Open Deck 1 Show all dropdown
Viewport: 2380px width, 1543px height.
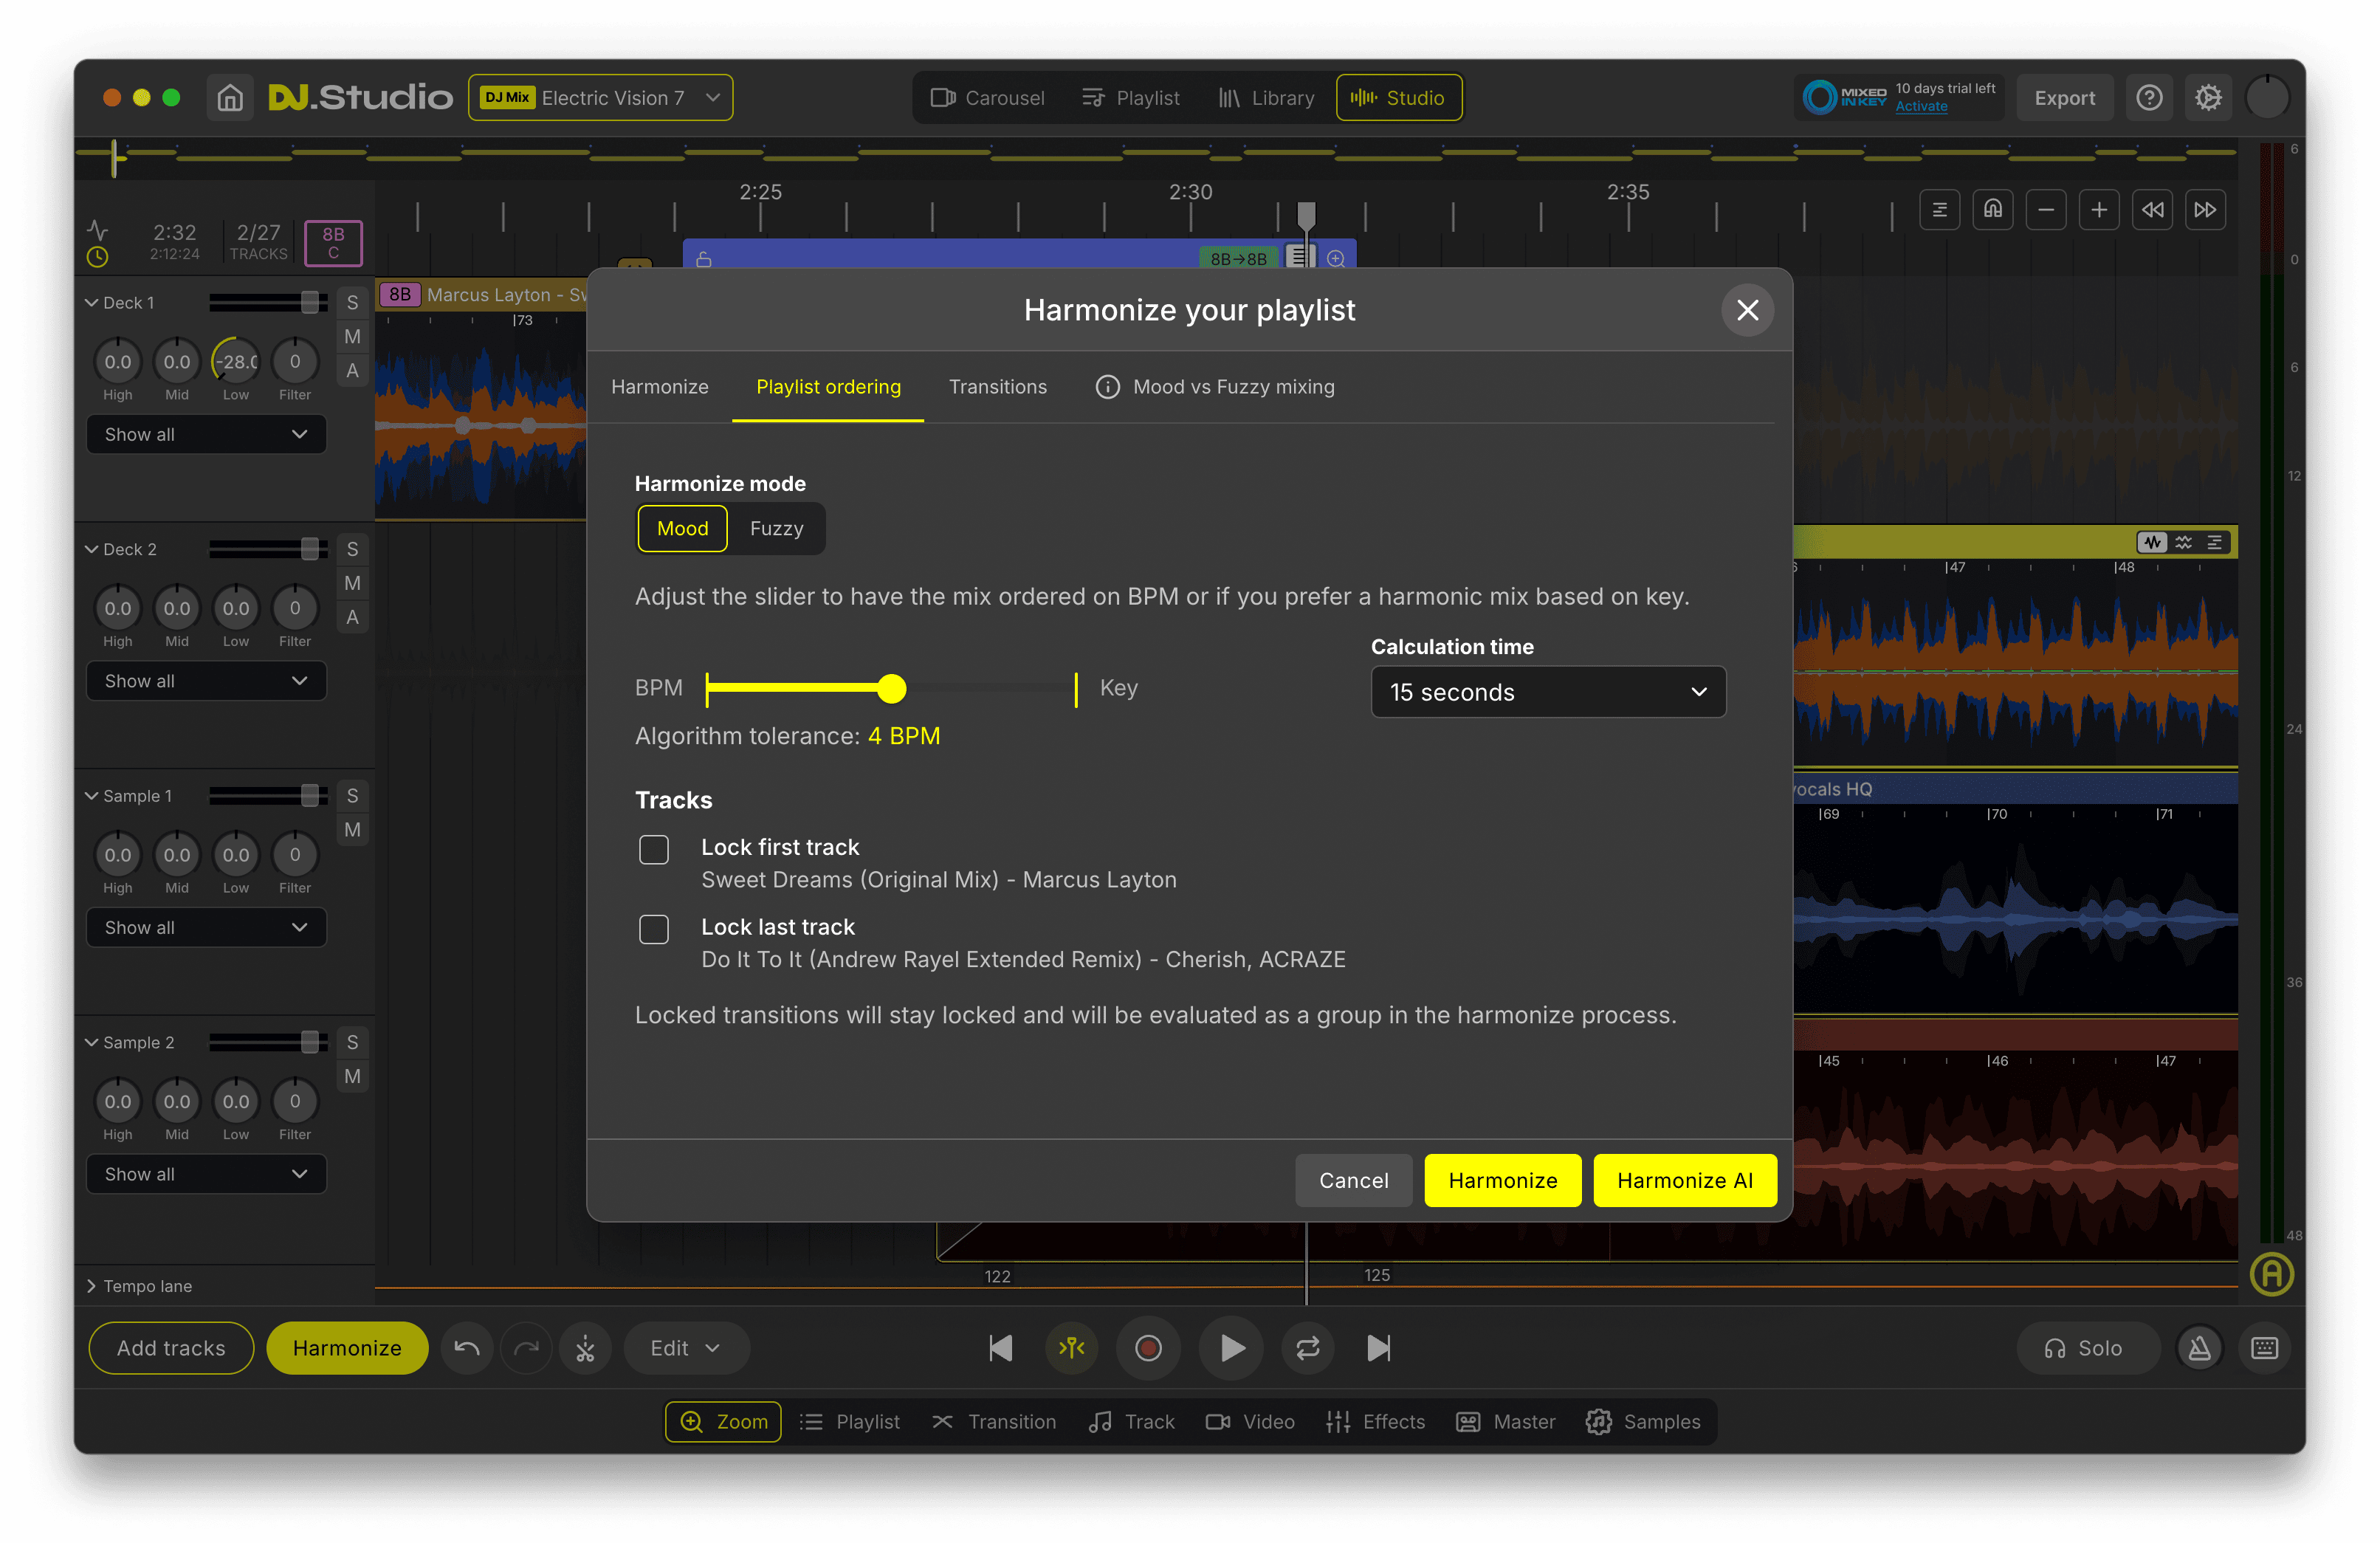pos(206,434)
